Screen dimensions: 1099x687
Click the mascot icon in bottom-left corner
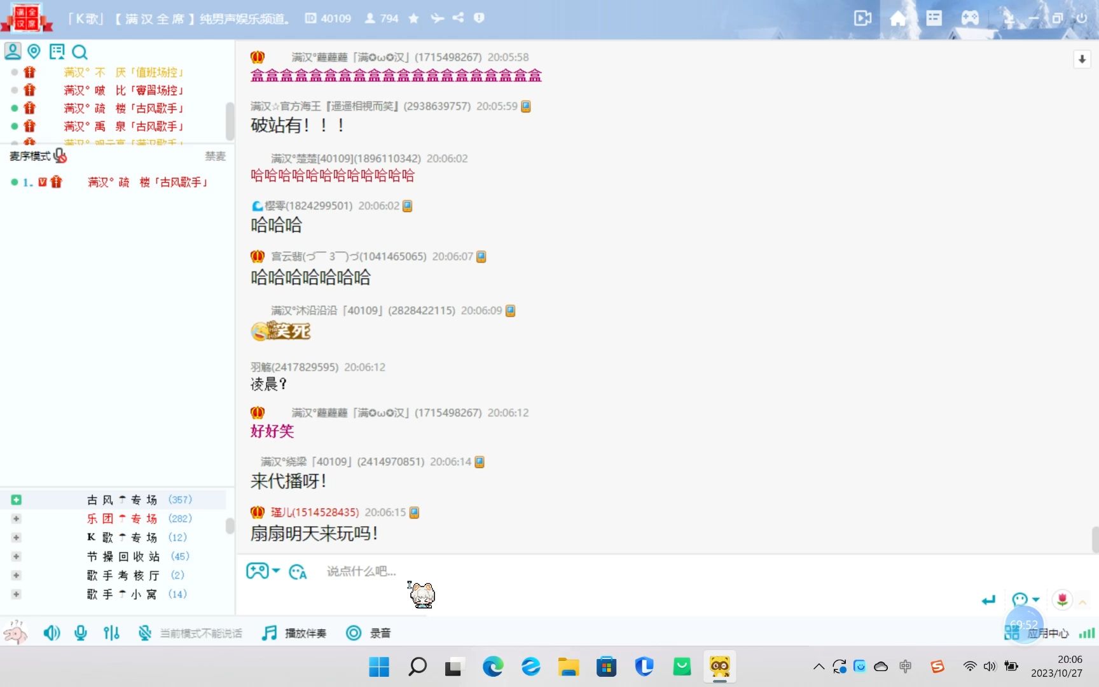(x=15, y=633)
